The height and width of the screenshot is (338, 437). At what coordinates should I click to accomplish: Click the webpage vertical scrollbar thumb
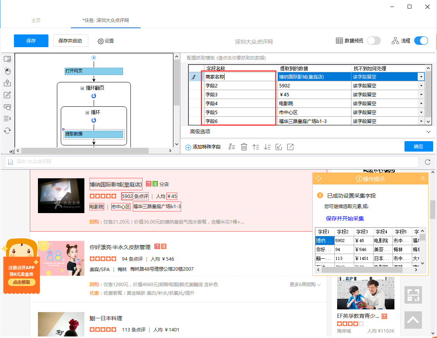pos(432,209)
